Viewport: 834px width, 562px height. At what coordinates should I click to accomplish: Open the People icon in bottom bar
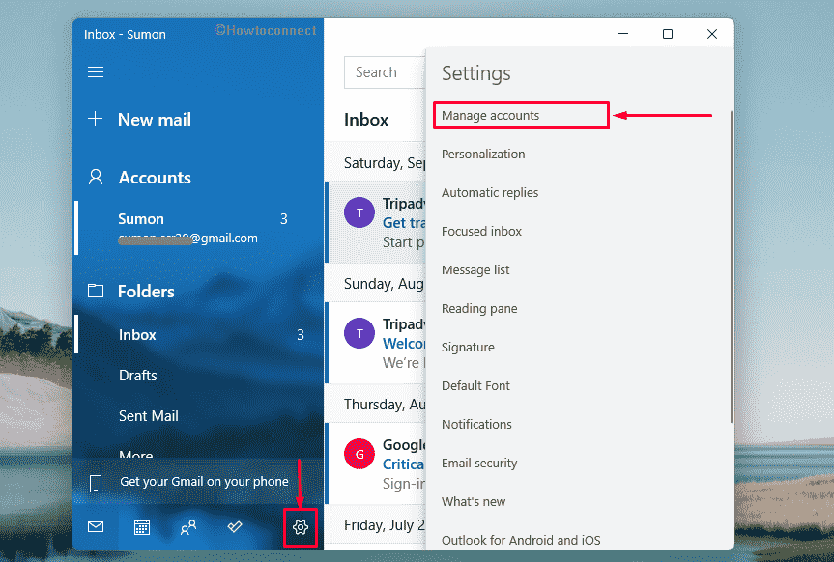[188, 527]
